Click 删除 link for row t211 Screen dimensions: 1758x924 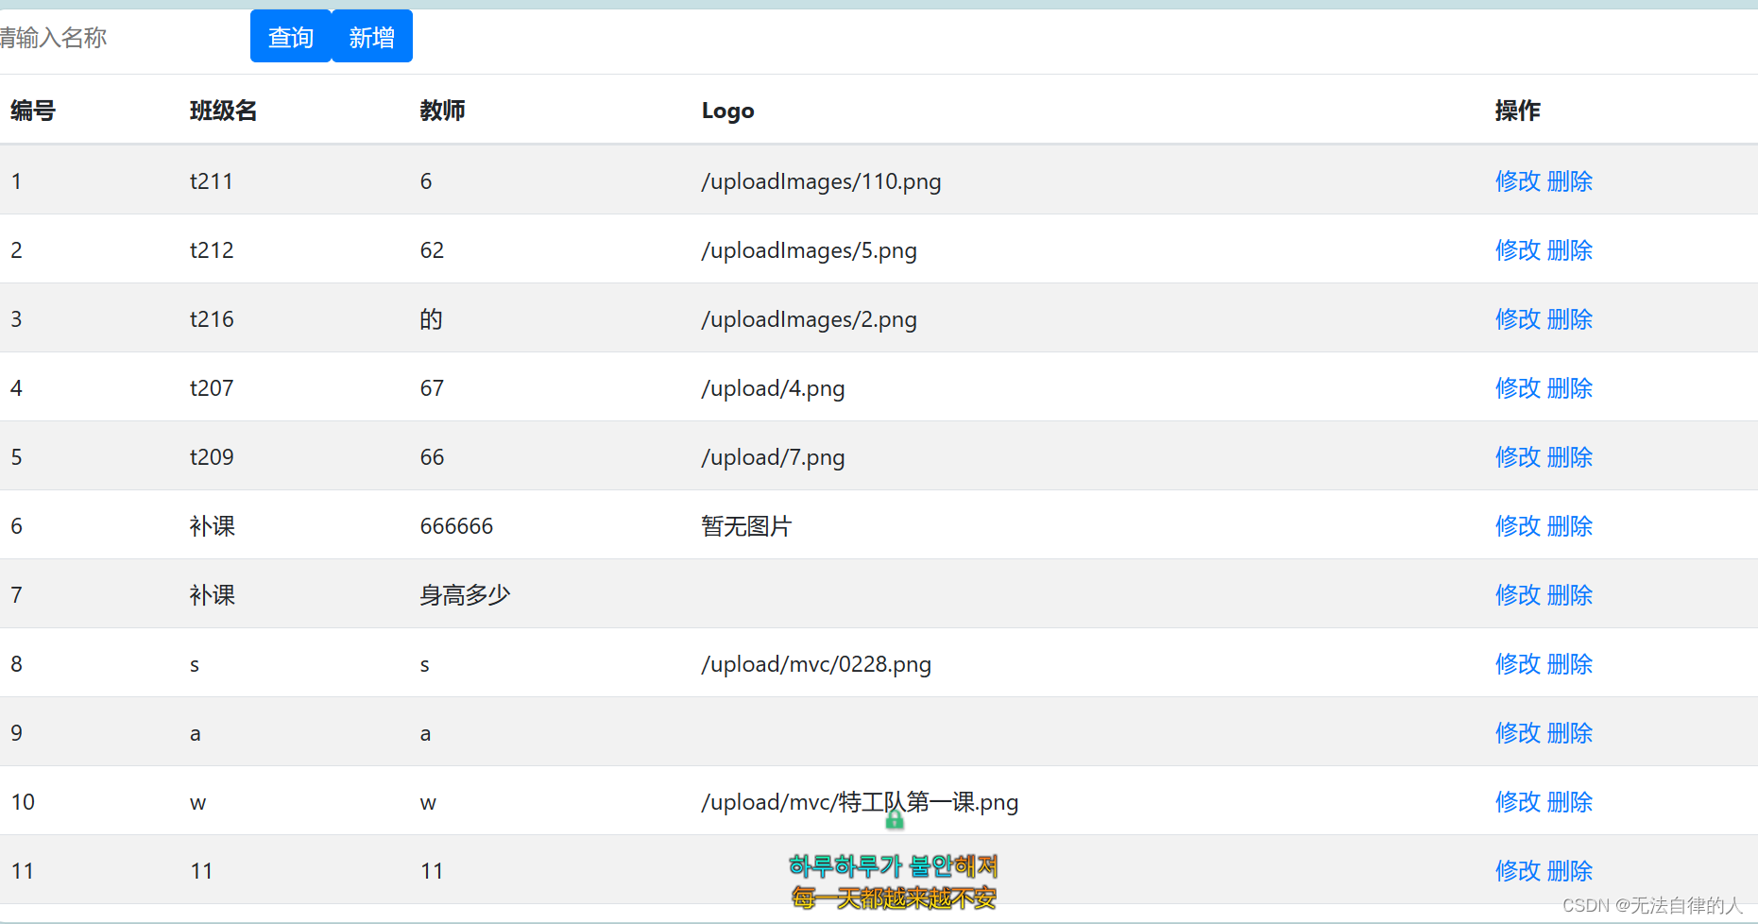1570,180
